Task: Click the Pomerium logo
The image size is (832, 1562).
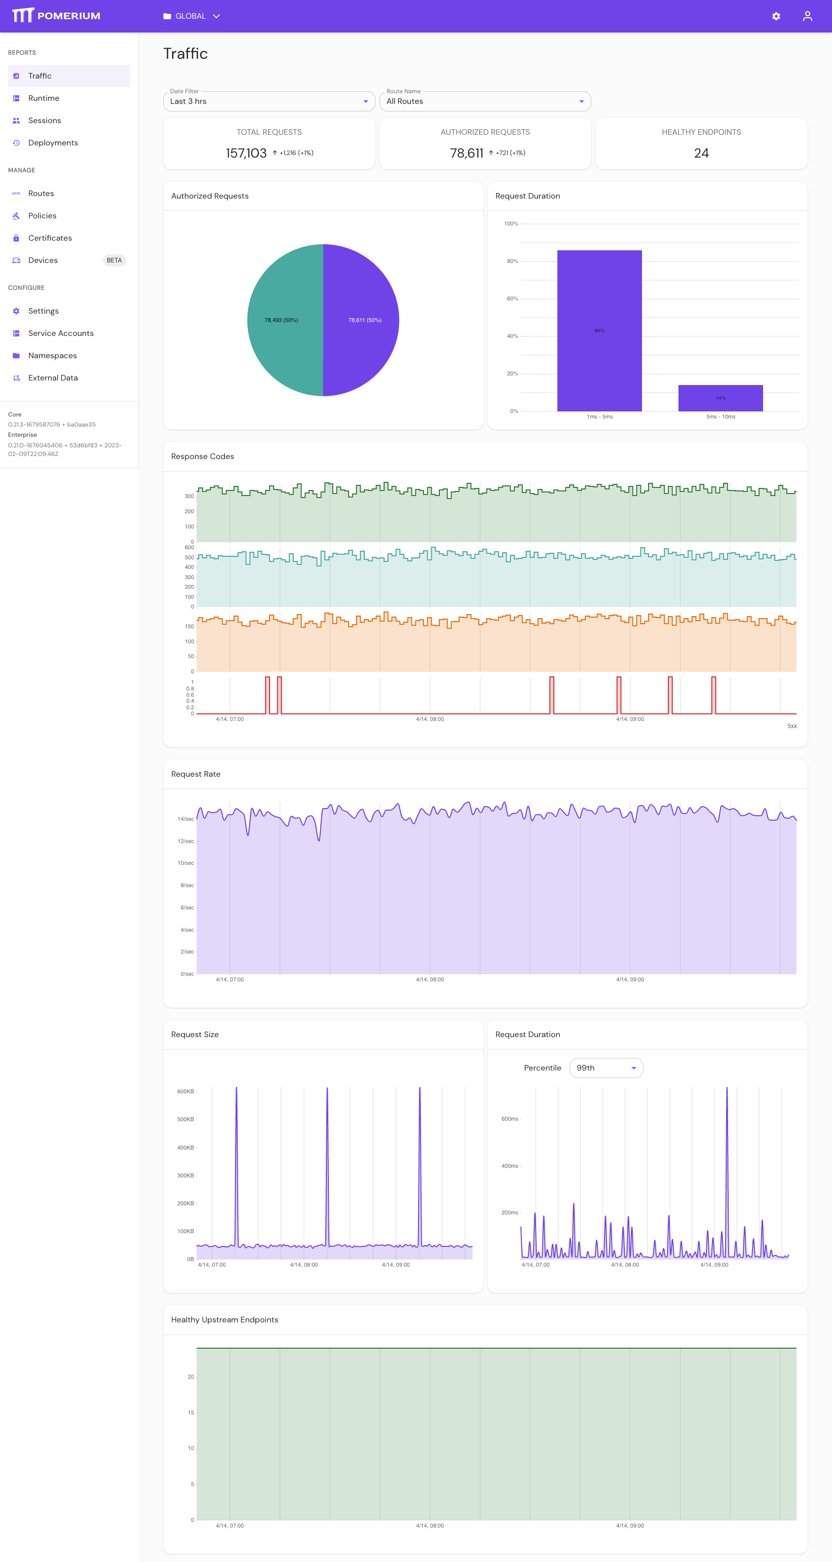Action: tap(56, 16)
